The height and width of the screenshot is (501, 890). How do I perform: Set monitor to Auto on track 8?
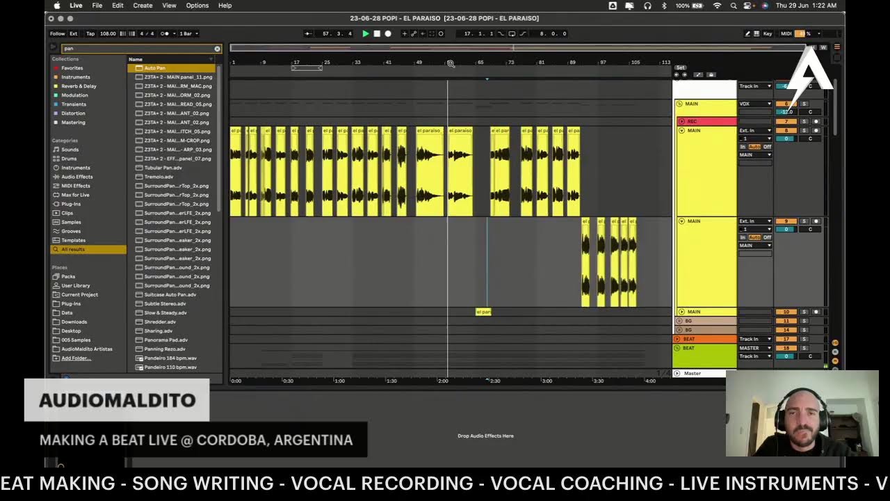754,147
